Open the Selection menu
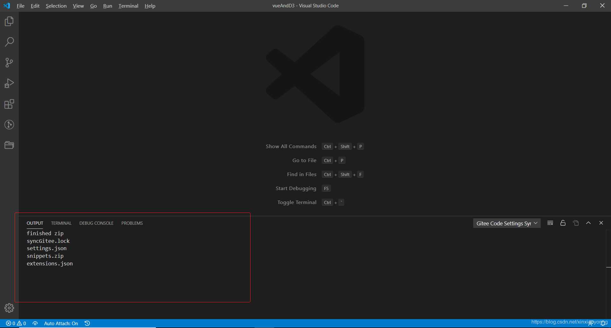The height and width of the screenshot is (328, 611). pos(56,6)
